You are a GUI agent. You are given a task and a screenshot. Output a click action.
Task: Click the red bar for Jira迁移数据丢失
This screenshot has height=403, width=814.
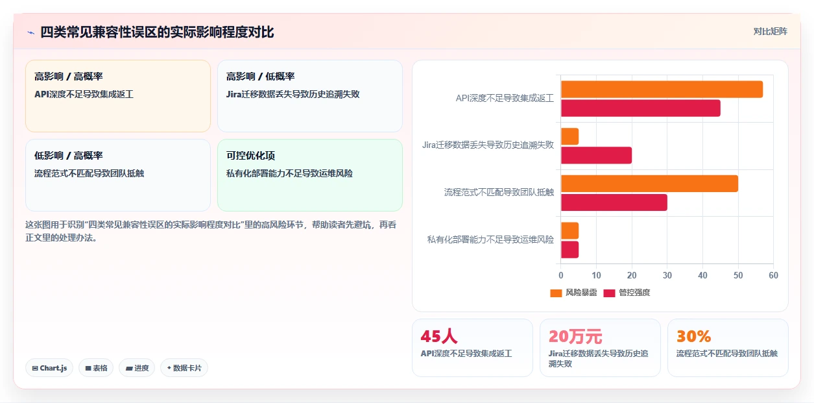click(596, 155)
